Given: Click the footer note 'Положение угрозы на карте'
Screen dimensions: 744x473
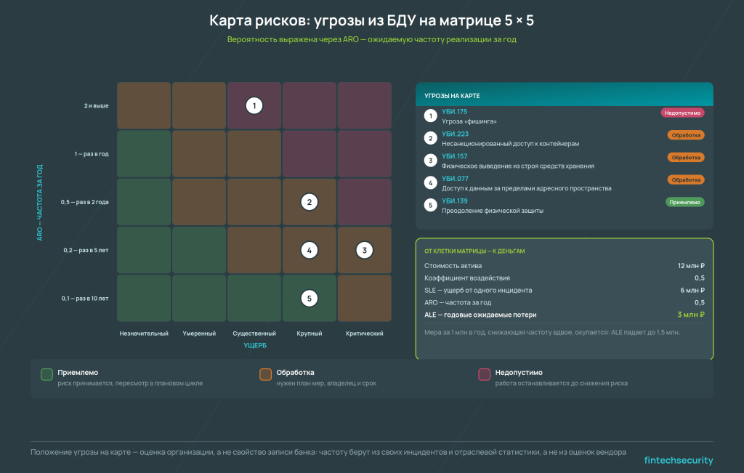Looking at the screenshot, I should click(x=328, y=452).
